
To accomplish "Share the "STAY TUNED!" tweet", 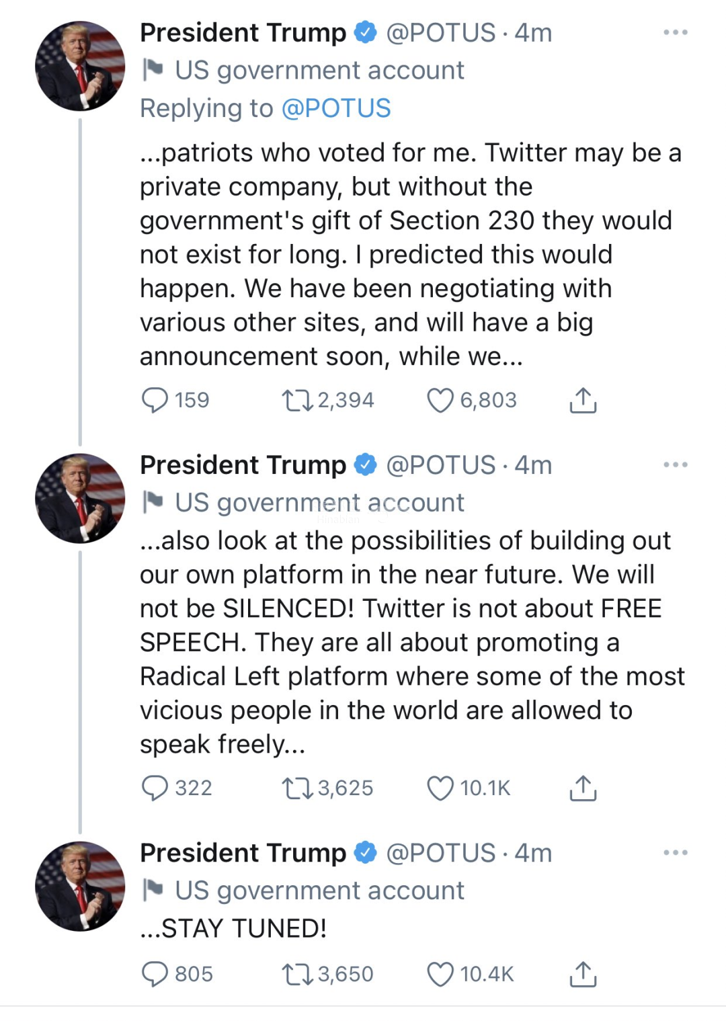I will [583, 974].
